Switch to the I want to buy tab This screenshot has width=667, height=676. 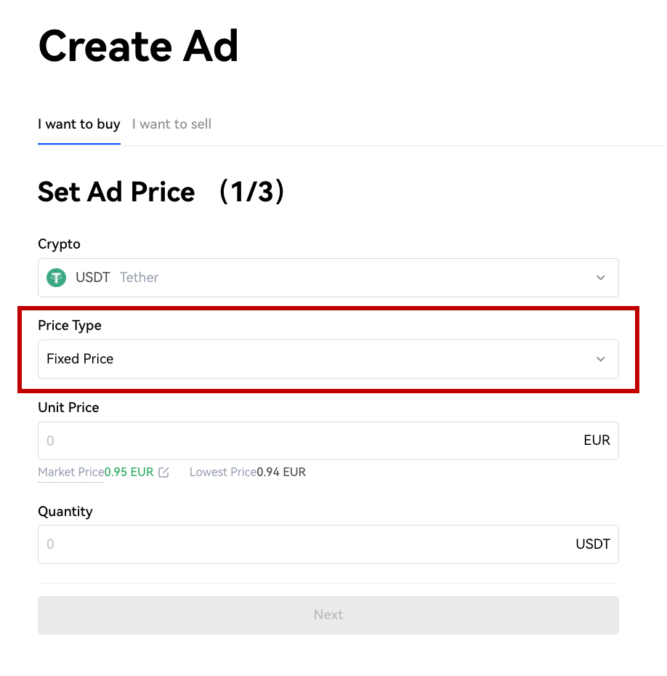[x=79, y=124]
